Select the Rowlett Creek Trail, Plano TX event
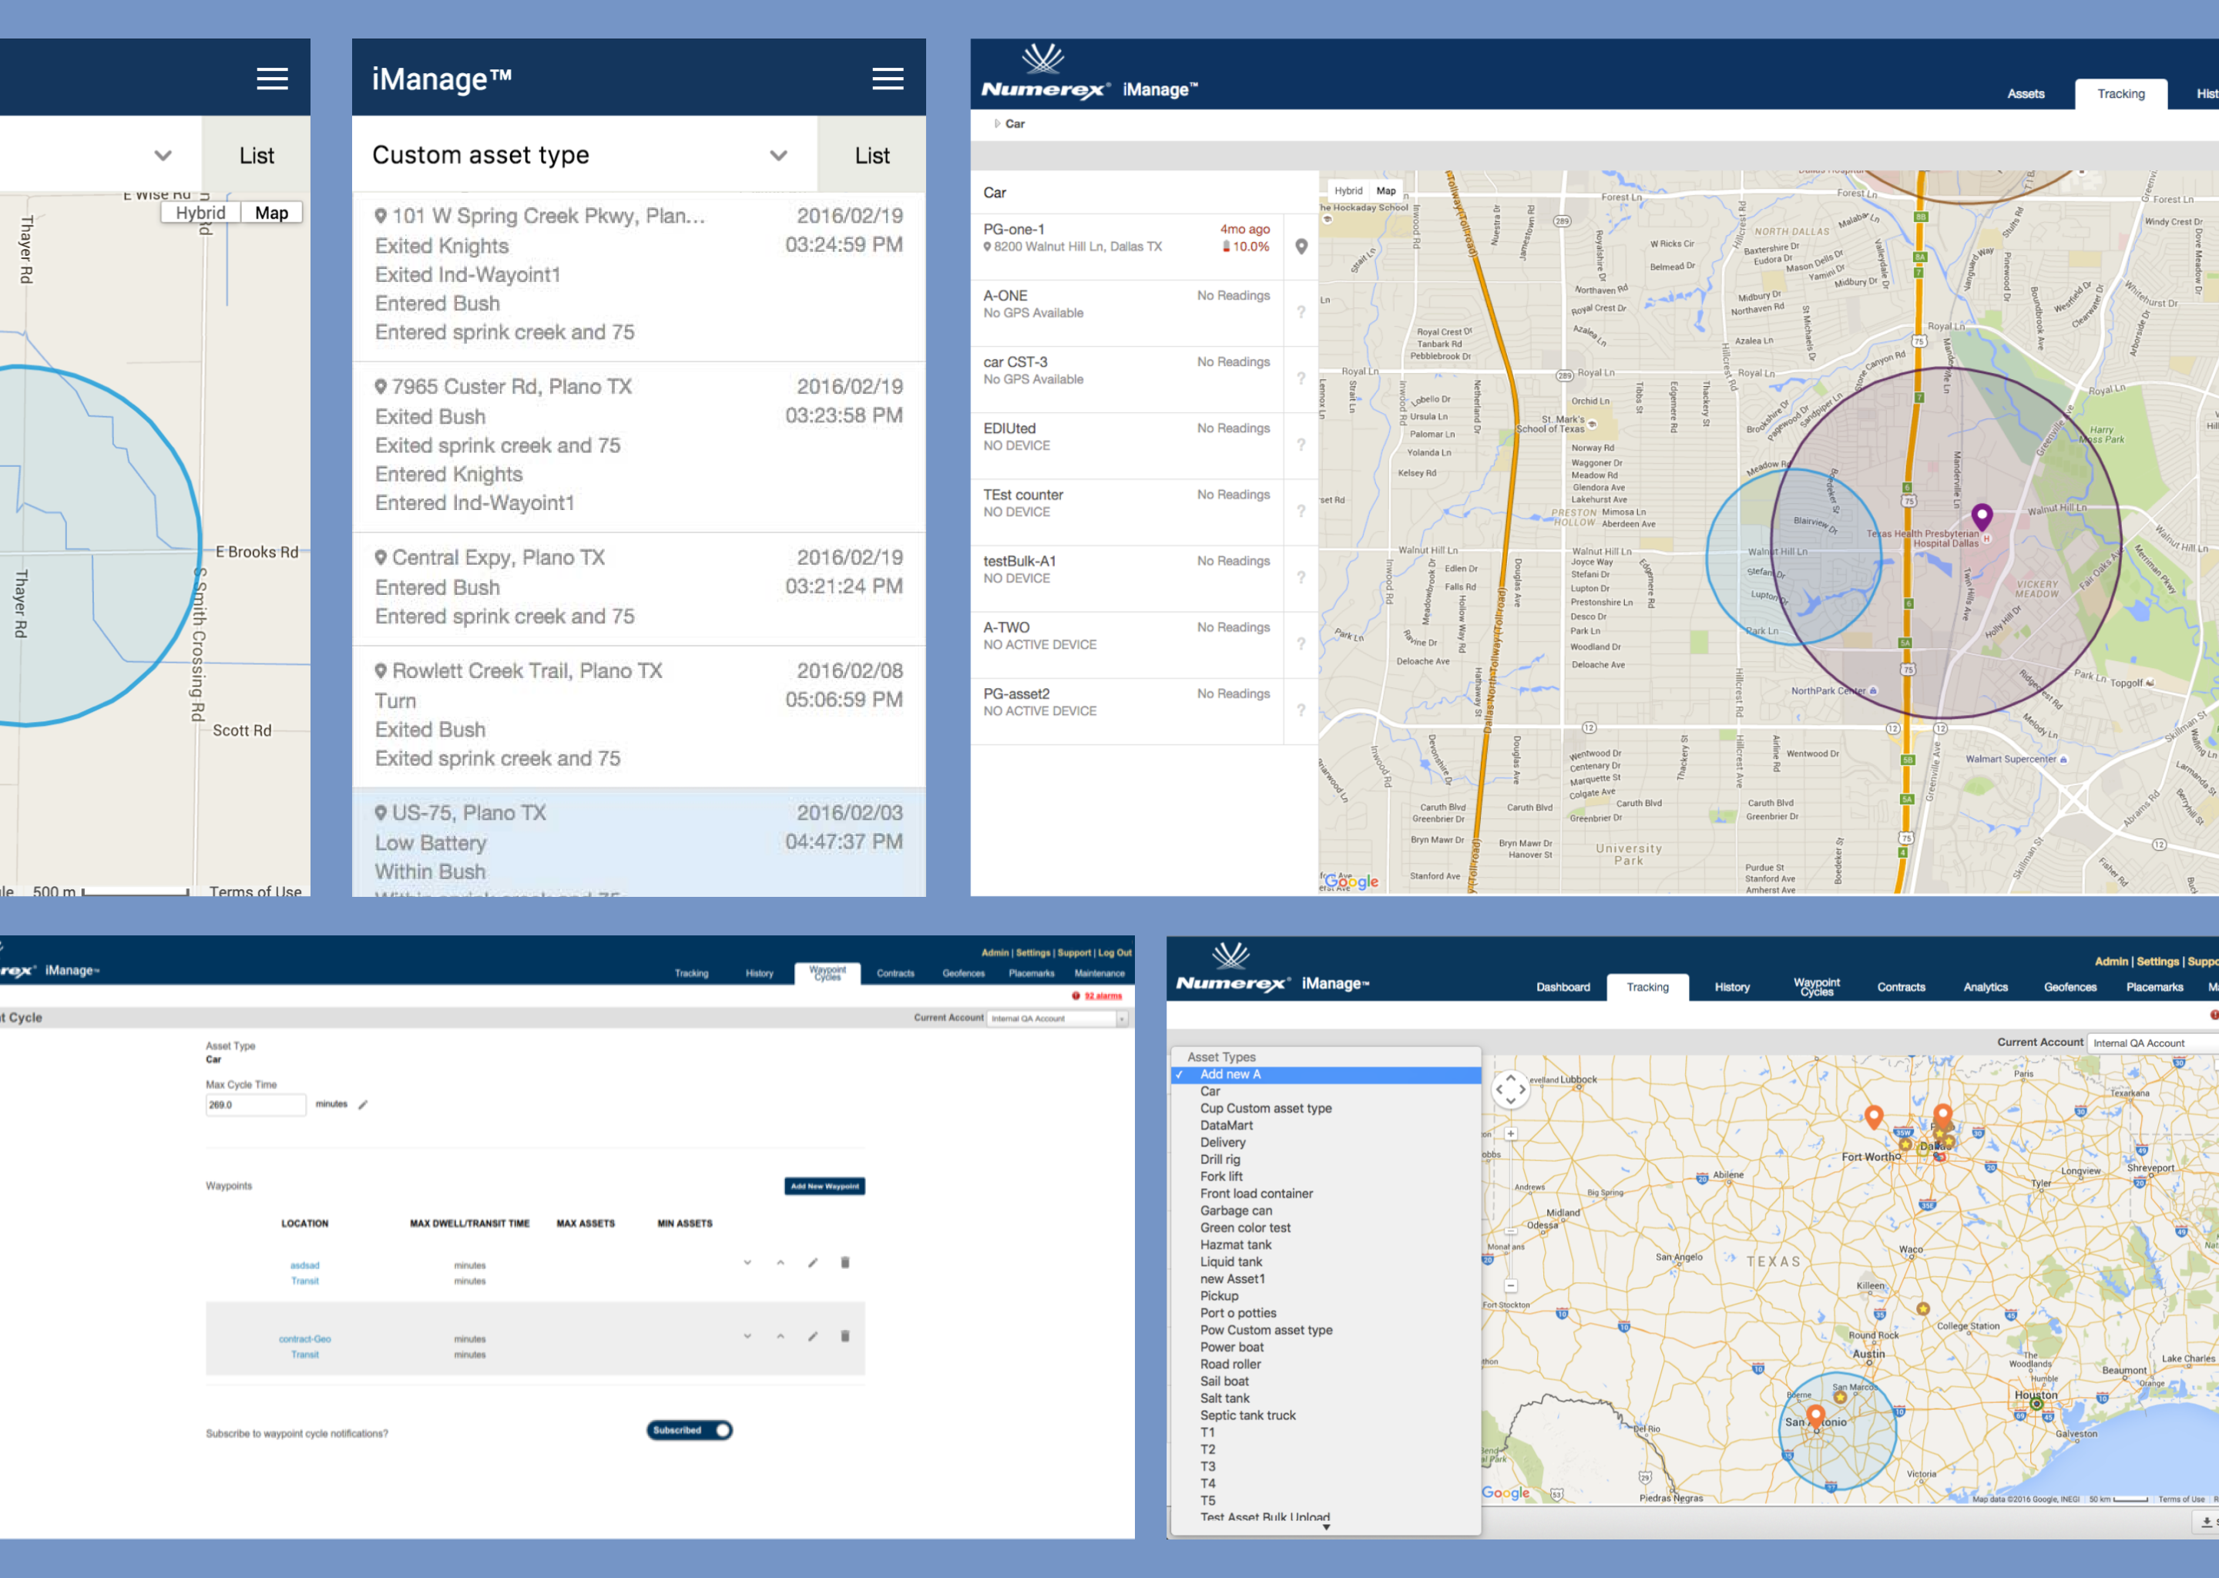The image size is (2219, 1578). pos(638,716)
